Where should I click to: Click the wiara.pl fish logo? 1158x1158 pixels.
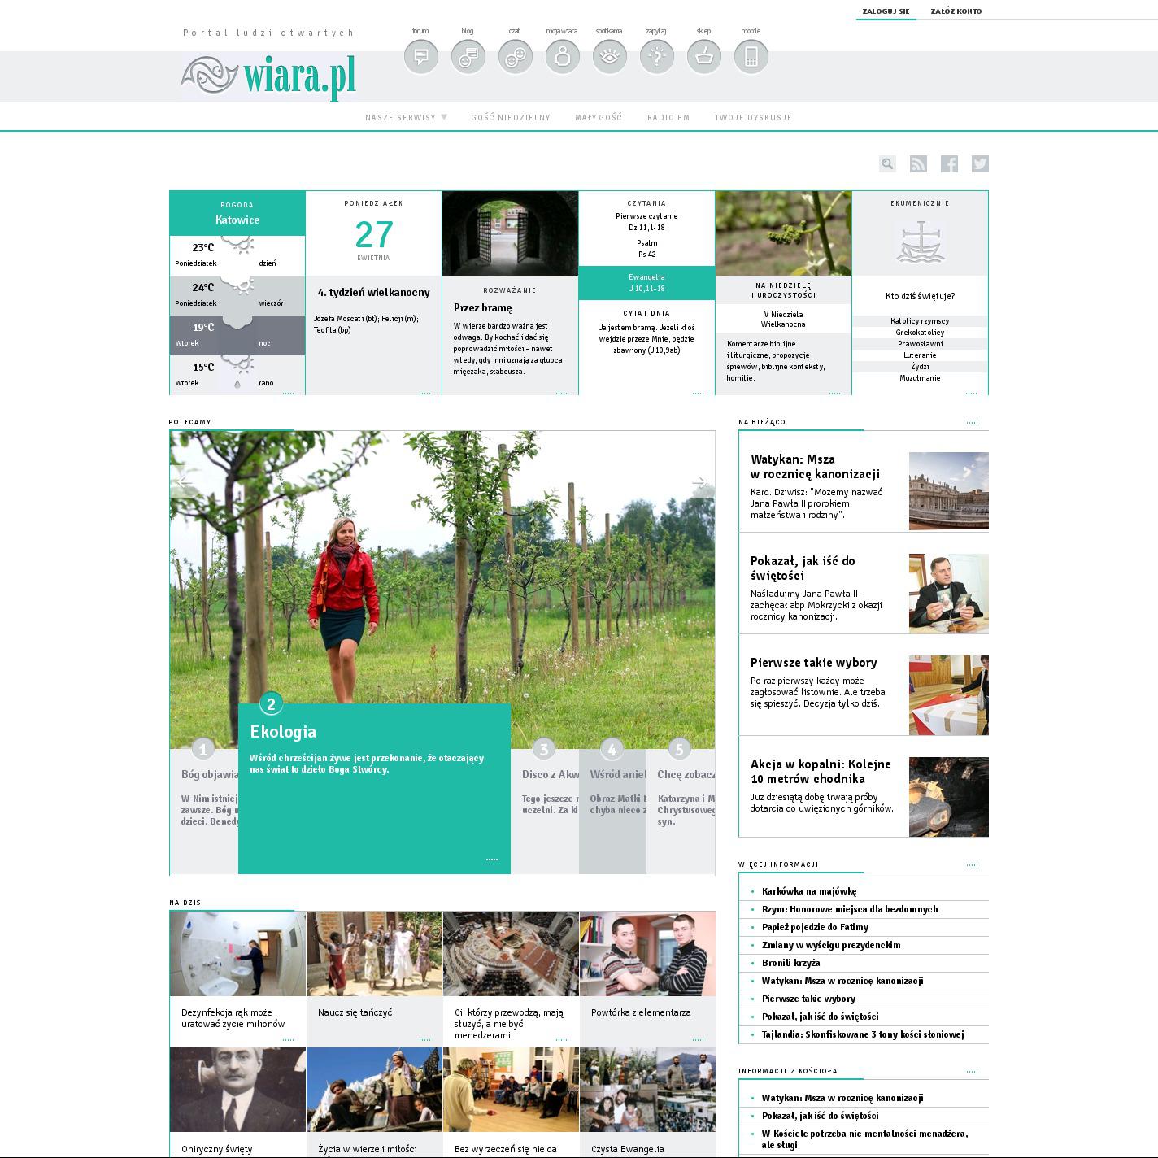[x=268, y=77]
